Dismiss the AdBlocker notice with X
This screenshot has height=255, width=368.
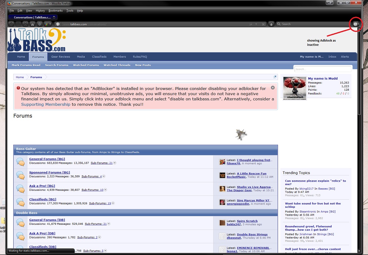(x=273, y=88)
